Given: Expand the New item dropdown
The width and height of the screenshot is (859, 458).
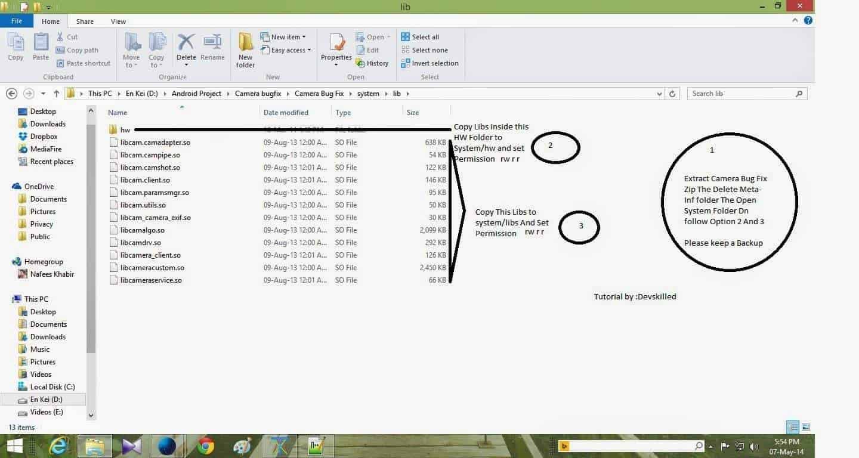Looking at the screenshot, I should 284,37.
